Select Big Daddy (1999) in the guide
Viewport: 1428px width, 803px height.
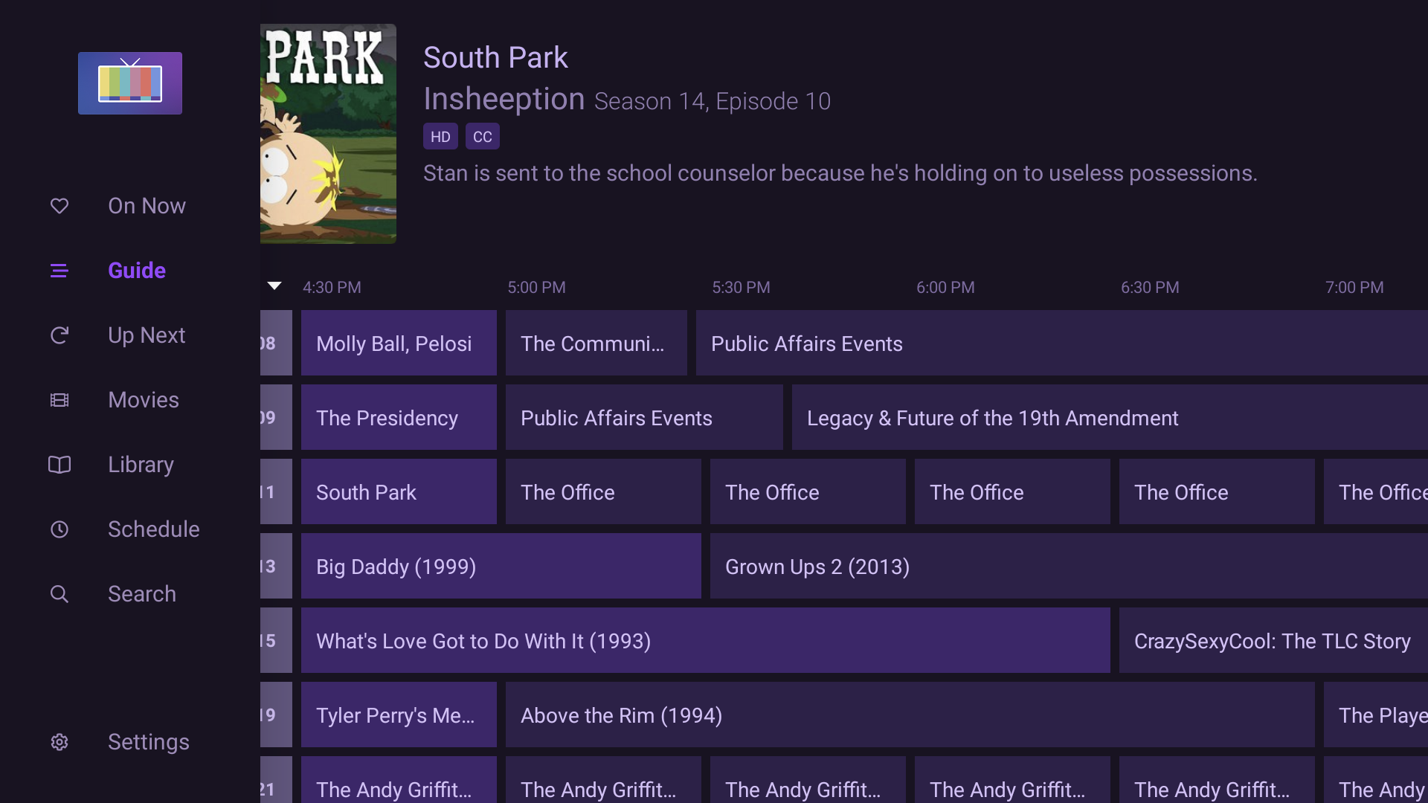pyautogui.click(x=501, y=566)
